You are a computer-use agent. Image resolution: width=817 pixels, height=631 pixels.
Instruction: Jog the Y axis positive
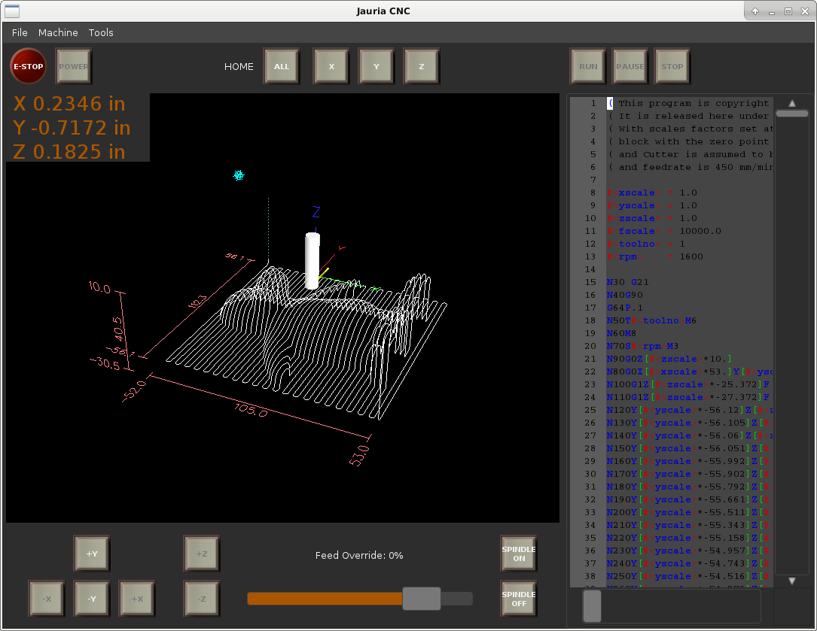[x=92, y=554]
